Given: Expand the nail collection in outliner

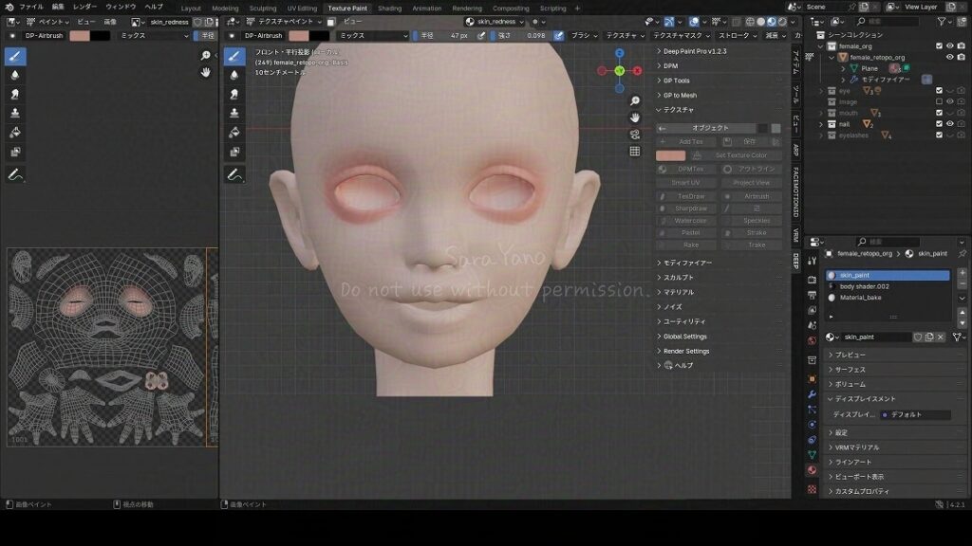Looking at the screenshot, I should pos(821,124).
